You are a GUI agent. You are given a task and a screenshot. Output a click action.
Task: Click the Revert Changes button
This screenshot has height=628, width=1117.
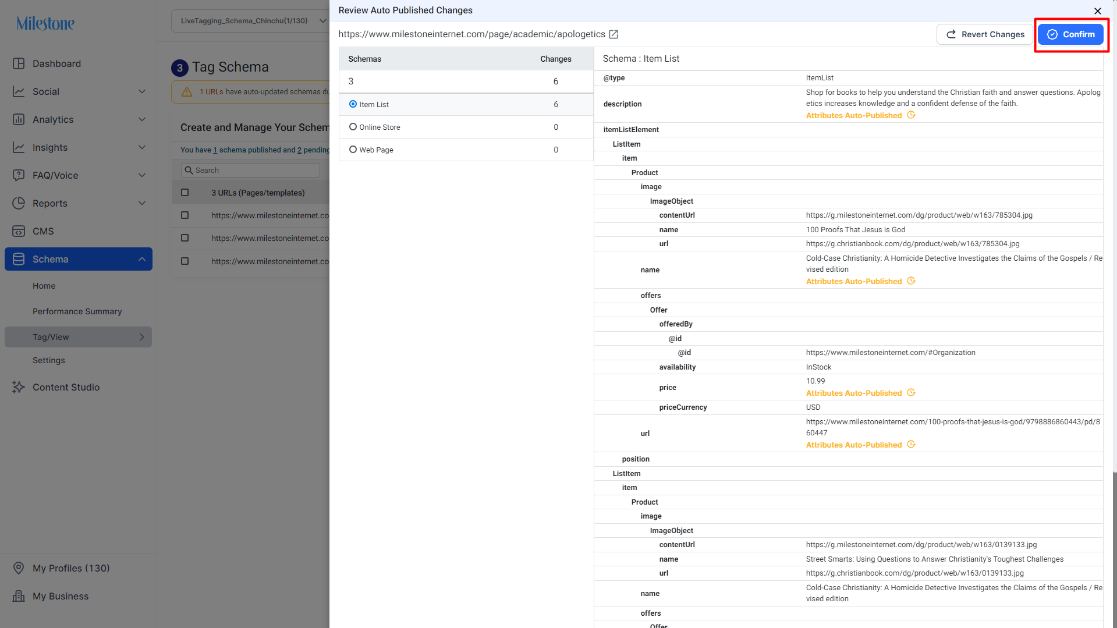point(984,34)
